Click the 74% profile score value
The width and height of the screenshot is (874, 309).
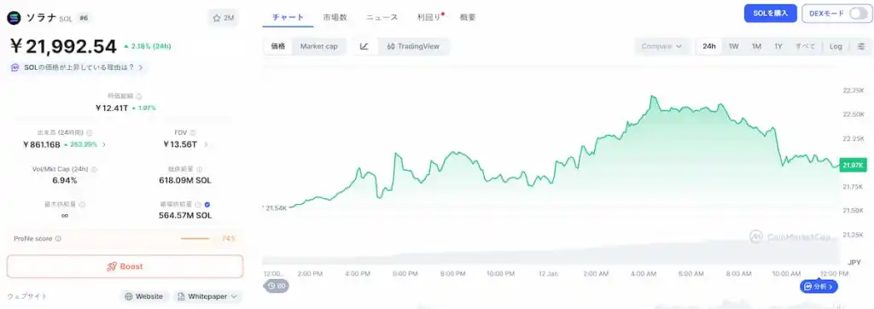(x=229, y=239)
